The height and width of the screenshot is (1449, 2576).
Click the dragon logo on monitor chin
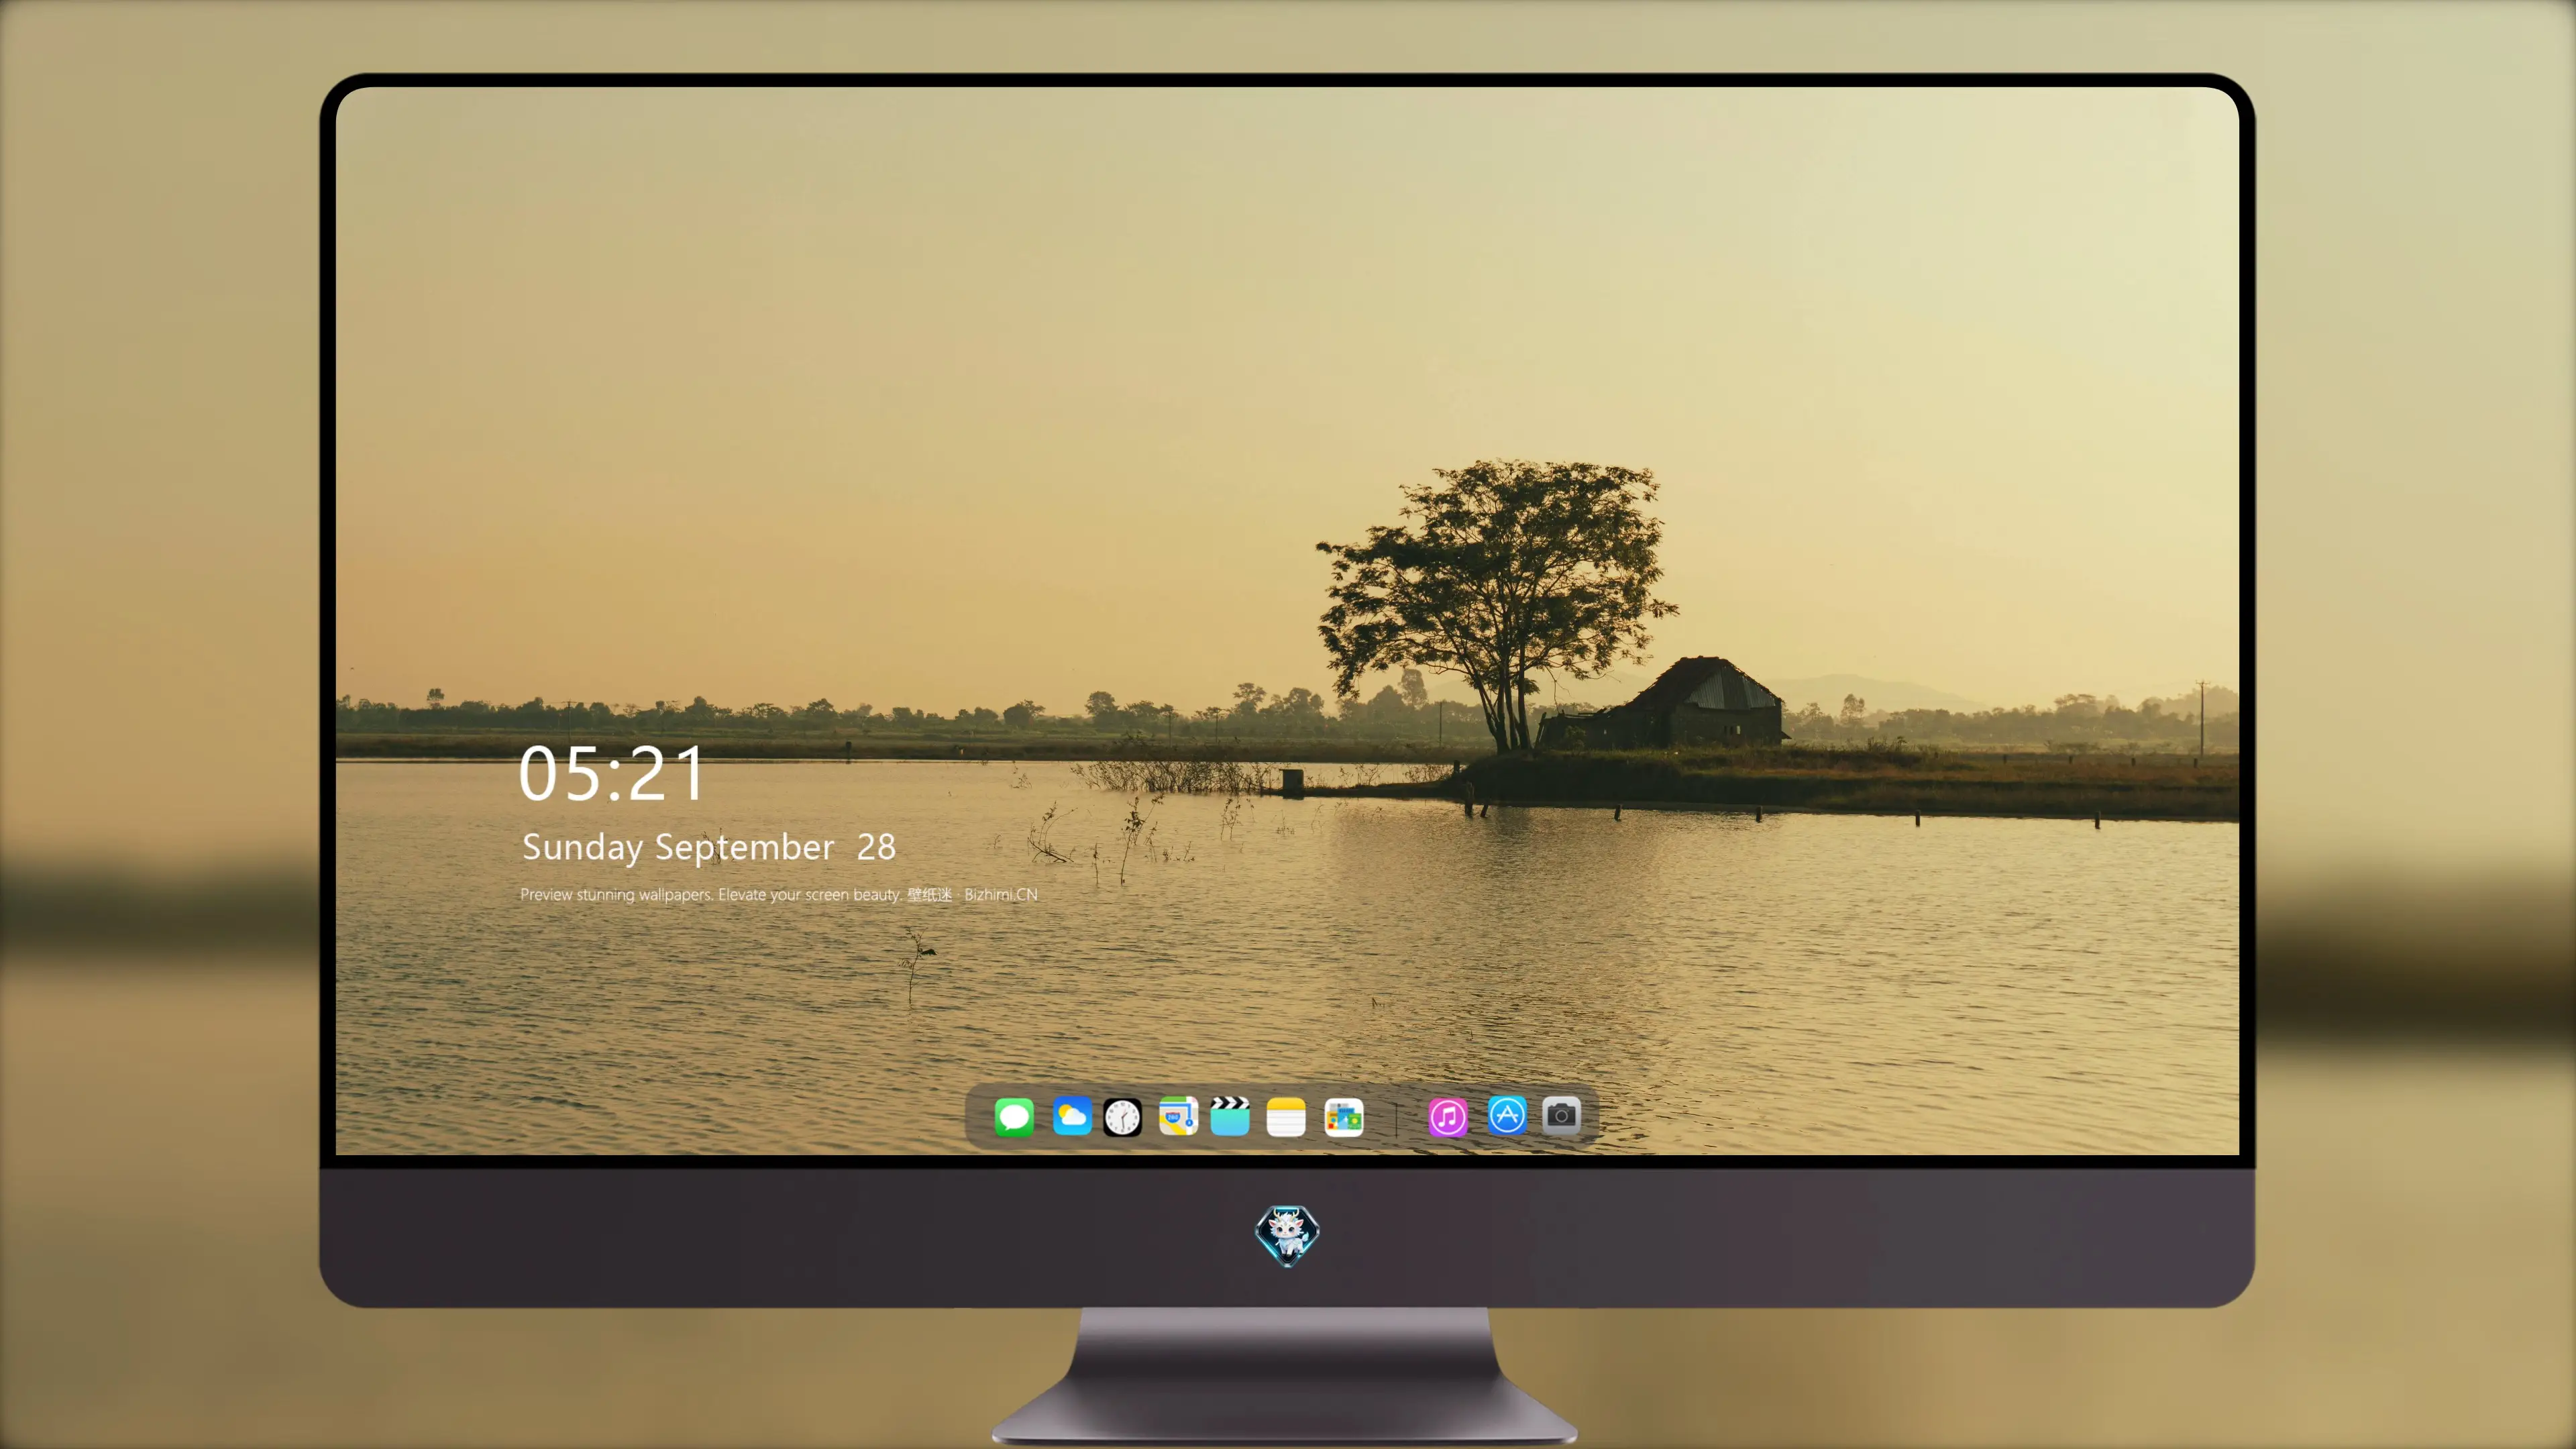tap(1287, 1236)
